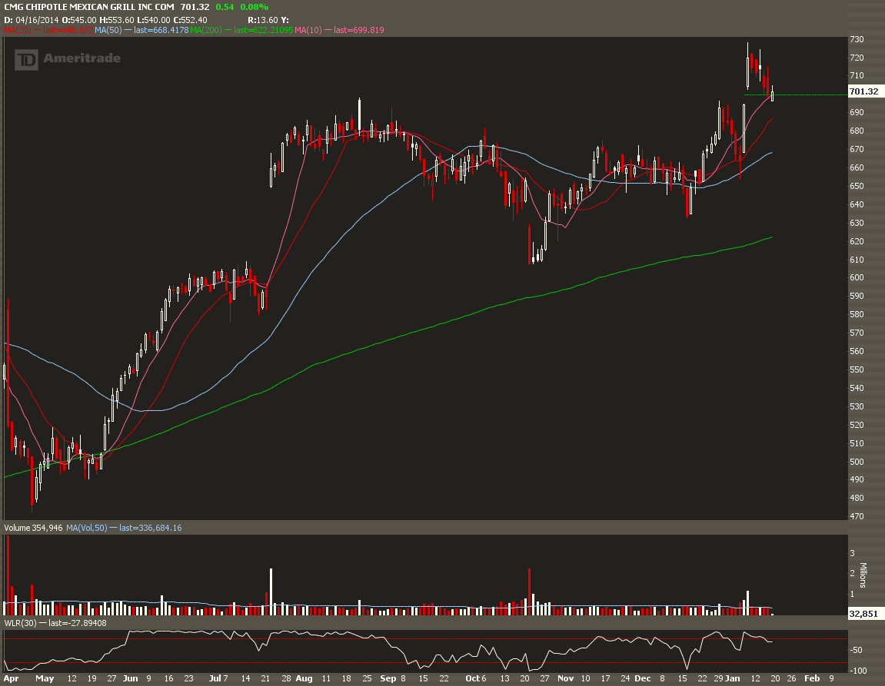Select the MA(50) indicator label
Image resolution: width=885 pixels, height=686 pixels.
pyautogui.click(x=108, y=30)
